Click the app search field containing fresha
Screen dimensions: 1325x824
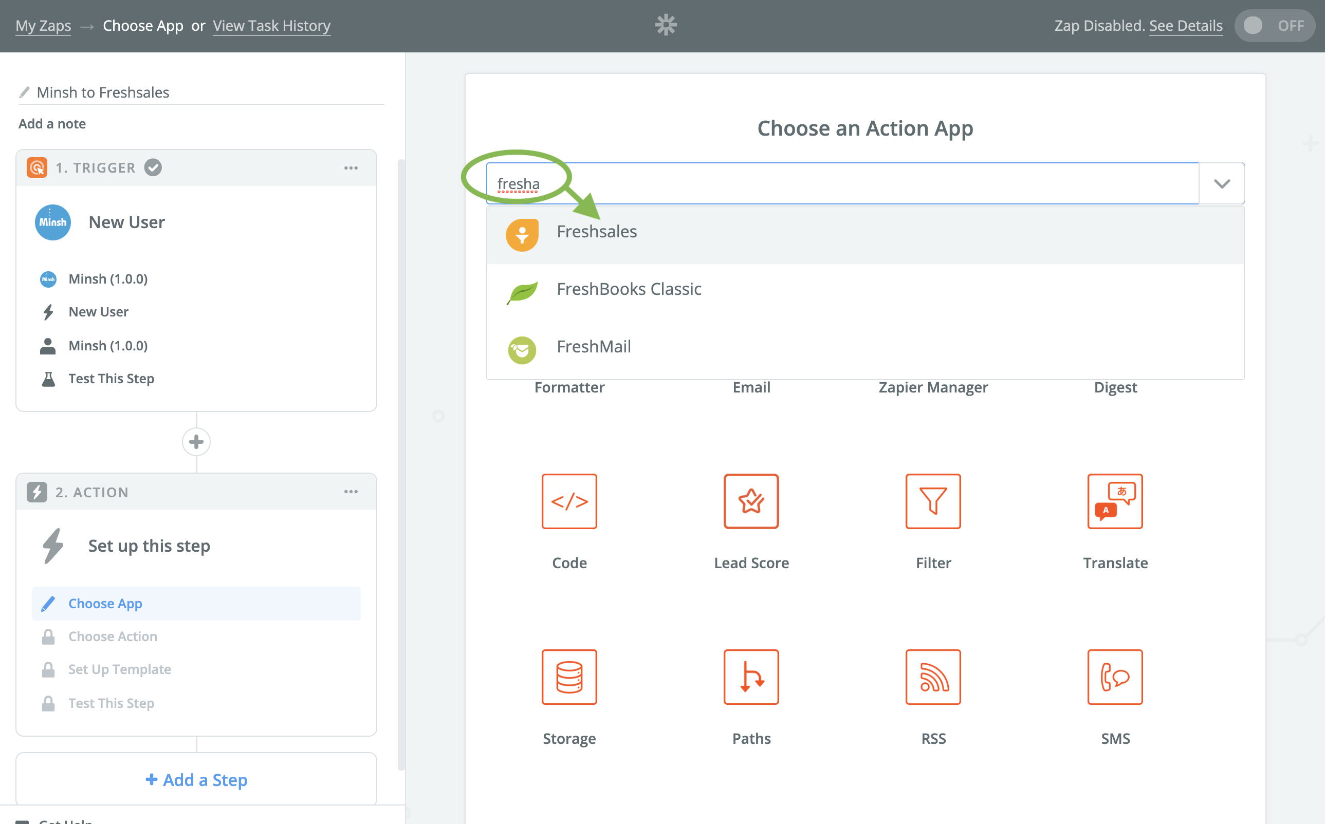coord(842,184)
